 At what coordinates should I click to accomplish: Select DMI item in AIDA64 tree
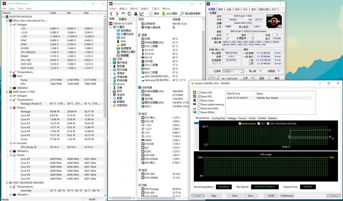tap(121, 38)
